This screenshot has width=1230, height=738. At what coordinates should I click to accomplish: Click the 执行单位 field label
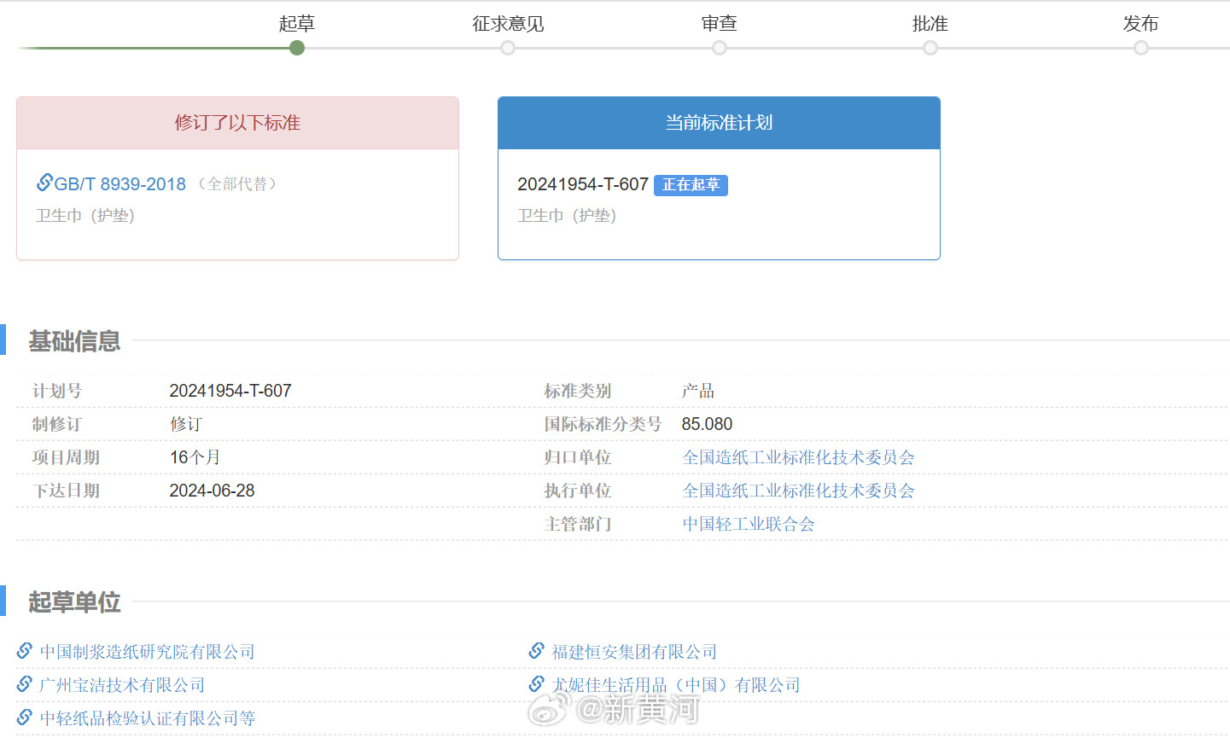[x=578, y=491]
